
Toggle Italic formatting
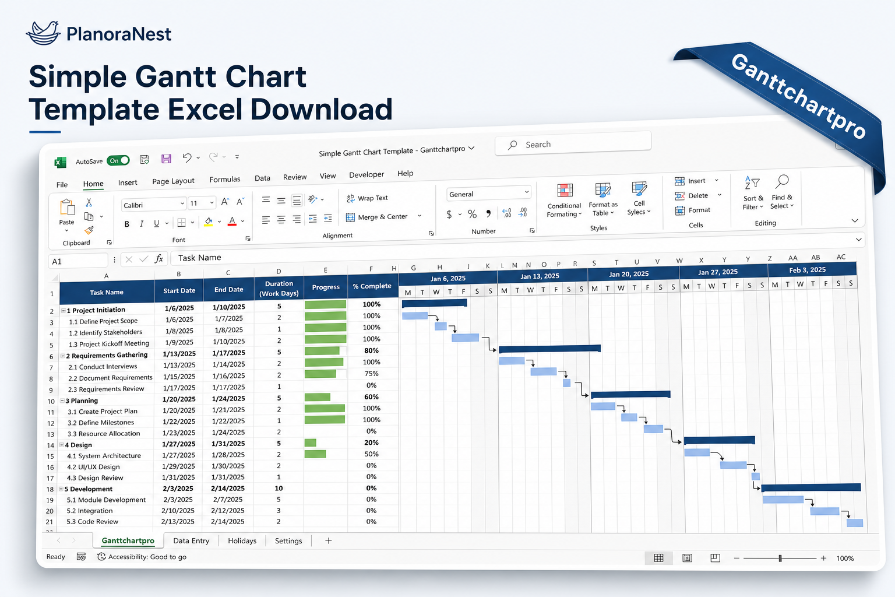[x=142, y=223]
